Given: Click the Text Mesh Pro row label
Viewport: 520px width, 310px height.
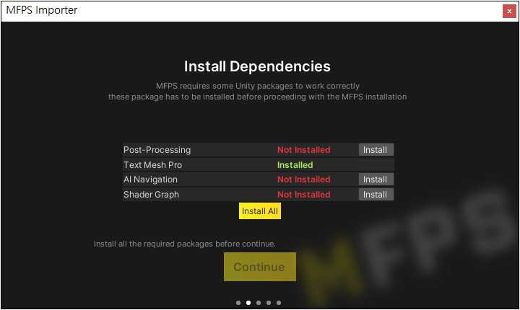Looking at the screenshot, I should pos(152,165).
